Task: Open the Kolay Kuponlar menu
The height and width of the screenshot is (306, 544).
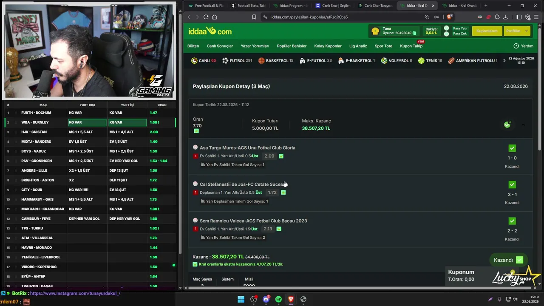Action: pos(328,46)
